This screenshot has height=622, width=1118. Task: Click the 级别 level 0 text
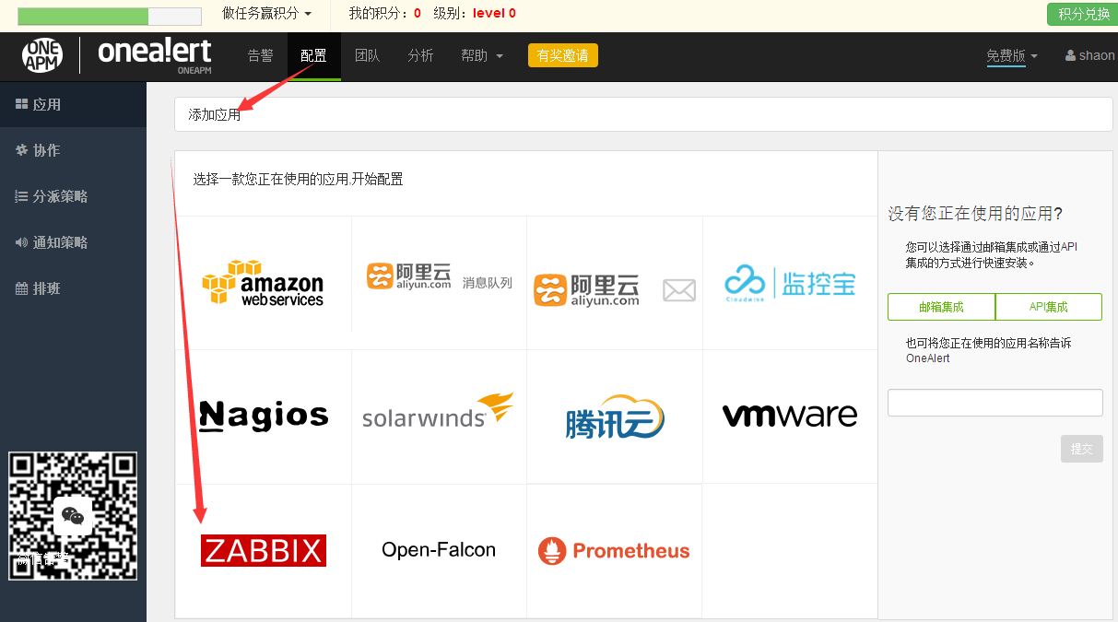(x=475, y=13)
